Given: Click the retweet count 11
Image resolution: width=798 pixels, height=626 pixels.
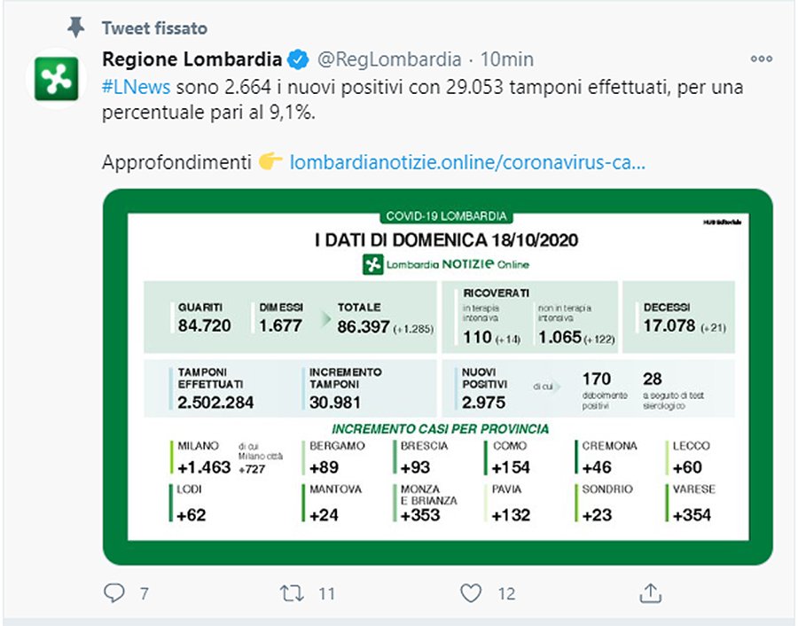Looking at the screenshot, I should (x=326, y=593).
